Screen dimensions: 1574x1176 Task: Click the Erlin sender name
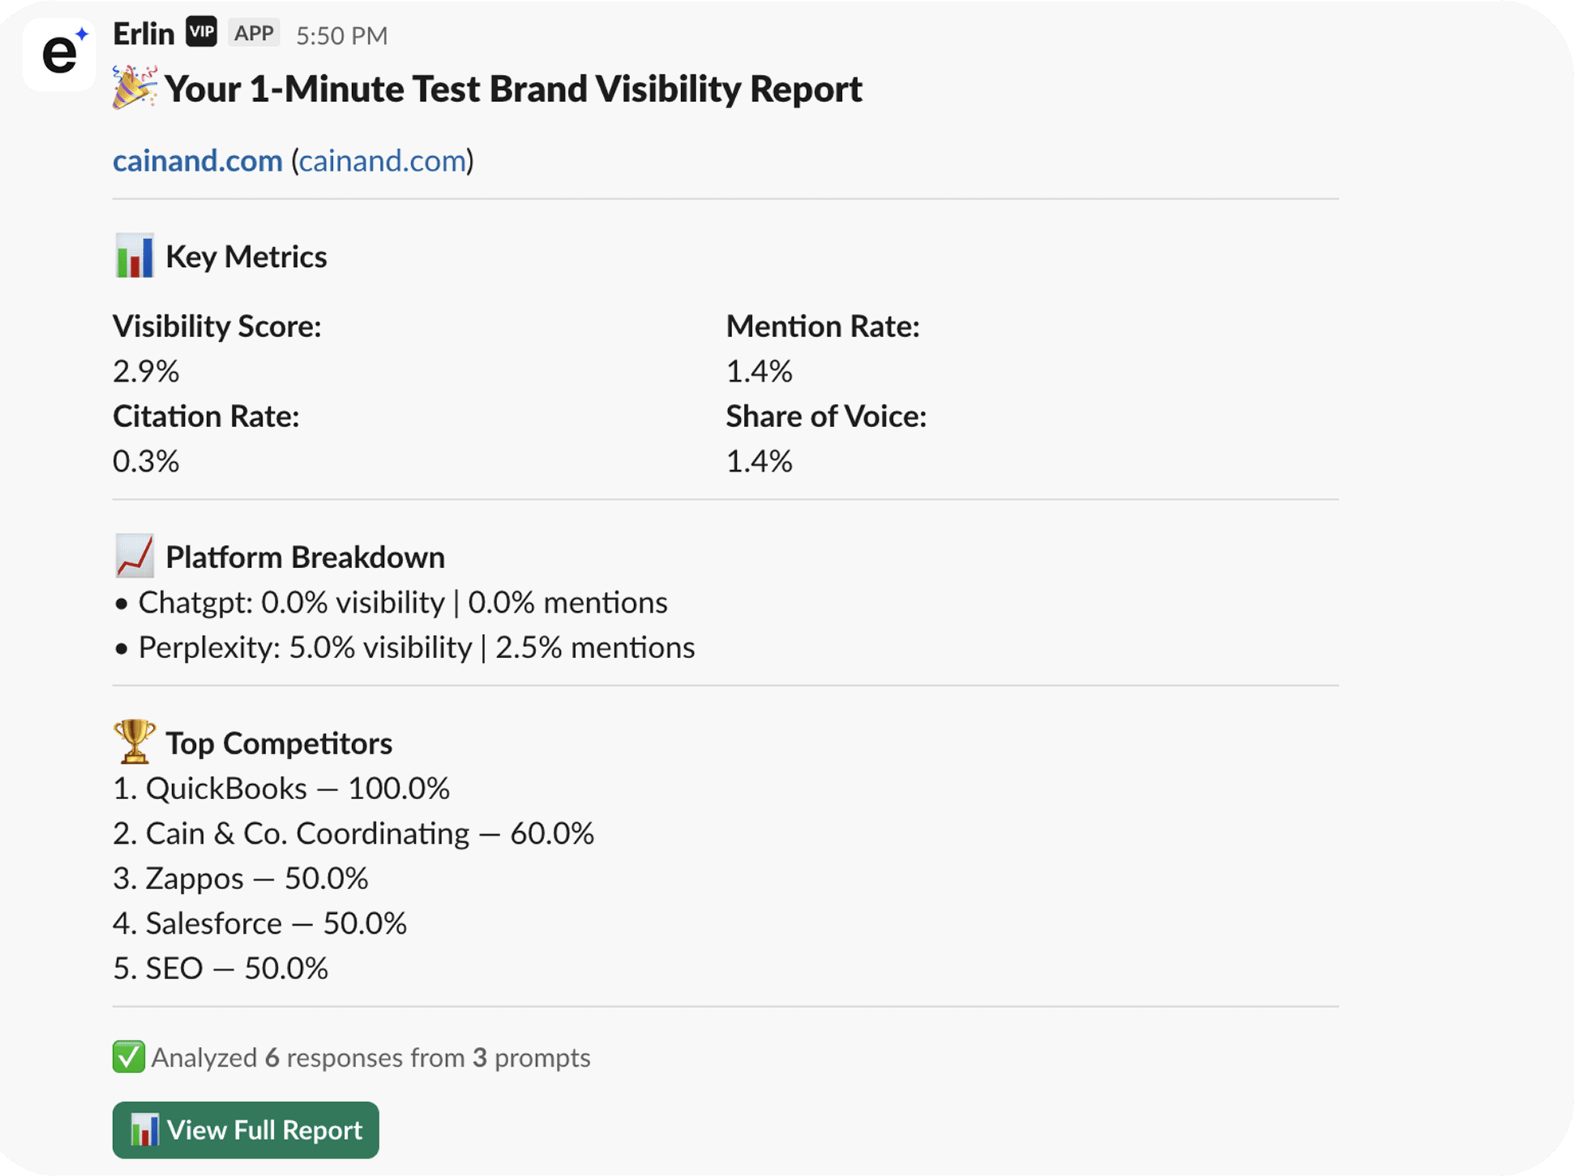pyautogui.click(x=143, y=34)
